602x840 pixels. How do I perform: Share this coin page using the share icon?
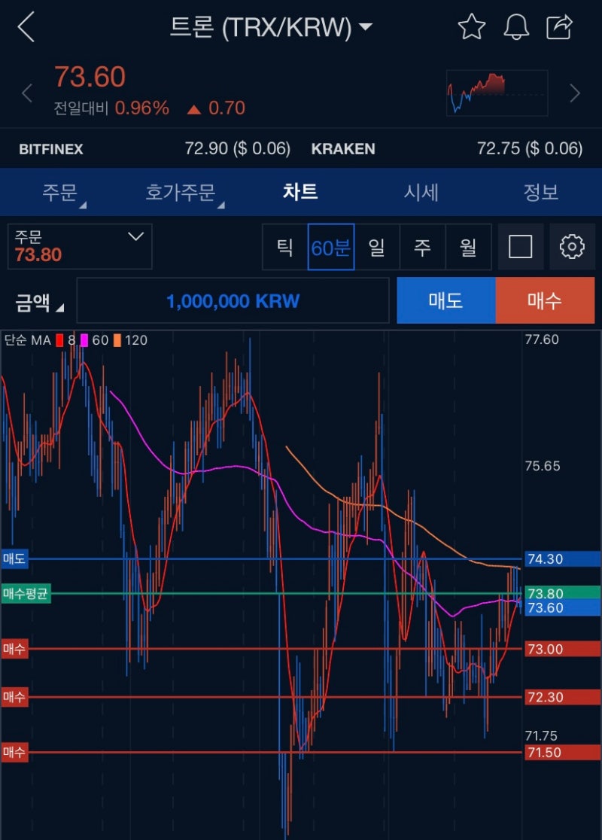tap(558, 26)
